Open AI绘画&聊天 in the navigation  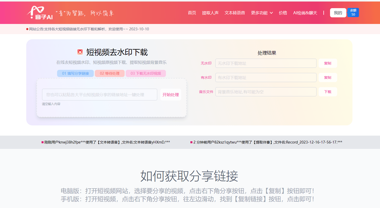pos(305,13)
